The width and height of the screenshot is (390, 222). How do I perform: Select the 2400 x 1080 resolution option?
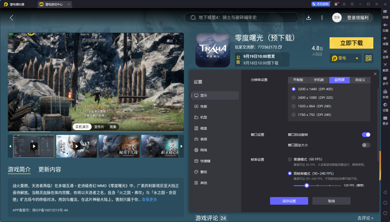294,97
